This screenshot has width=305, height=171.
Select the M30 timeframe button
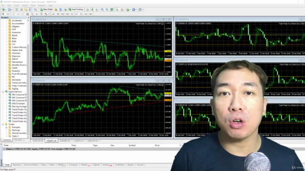[67, 14]
